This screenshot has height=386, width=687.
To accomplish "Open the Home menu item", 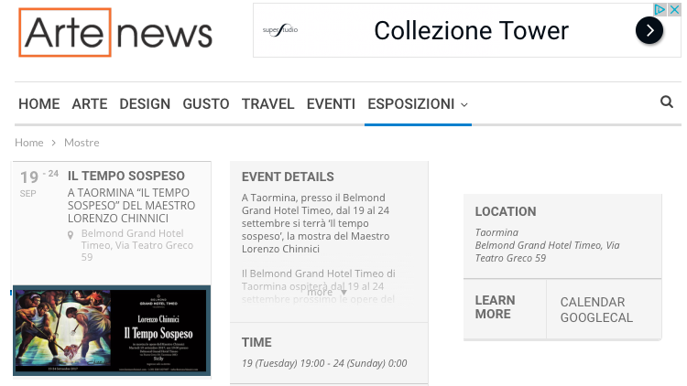I will pyautogui.click(x=38, y=104).
